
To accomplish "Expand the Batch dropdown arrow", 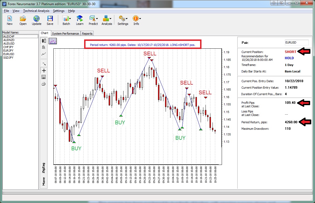I will point(70,19).
